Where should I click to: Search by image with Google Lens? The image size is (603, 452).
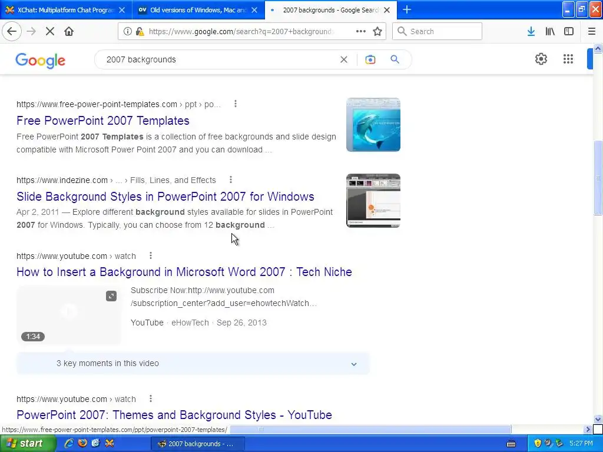pyautogui.click(x=370, y=59)
